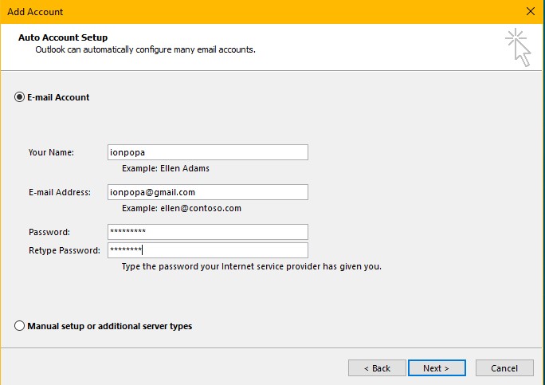Click the "Retype Password:" label
The height and width of the screenshot is (385, 545).
click(65, 250)
